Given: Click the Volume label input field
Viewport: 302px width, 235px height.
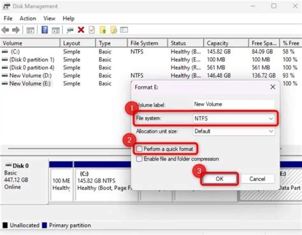Looking at the screenshot, I should point(234,104).
